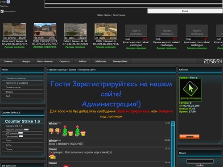Open Форум in the navigation bar

tap(26, 61)
